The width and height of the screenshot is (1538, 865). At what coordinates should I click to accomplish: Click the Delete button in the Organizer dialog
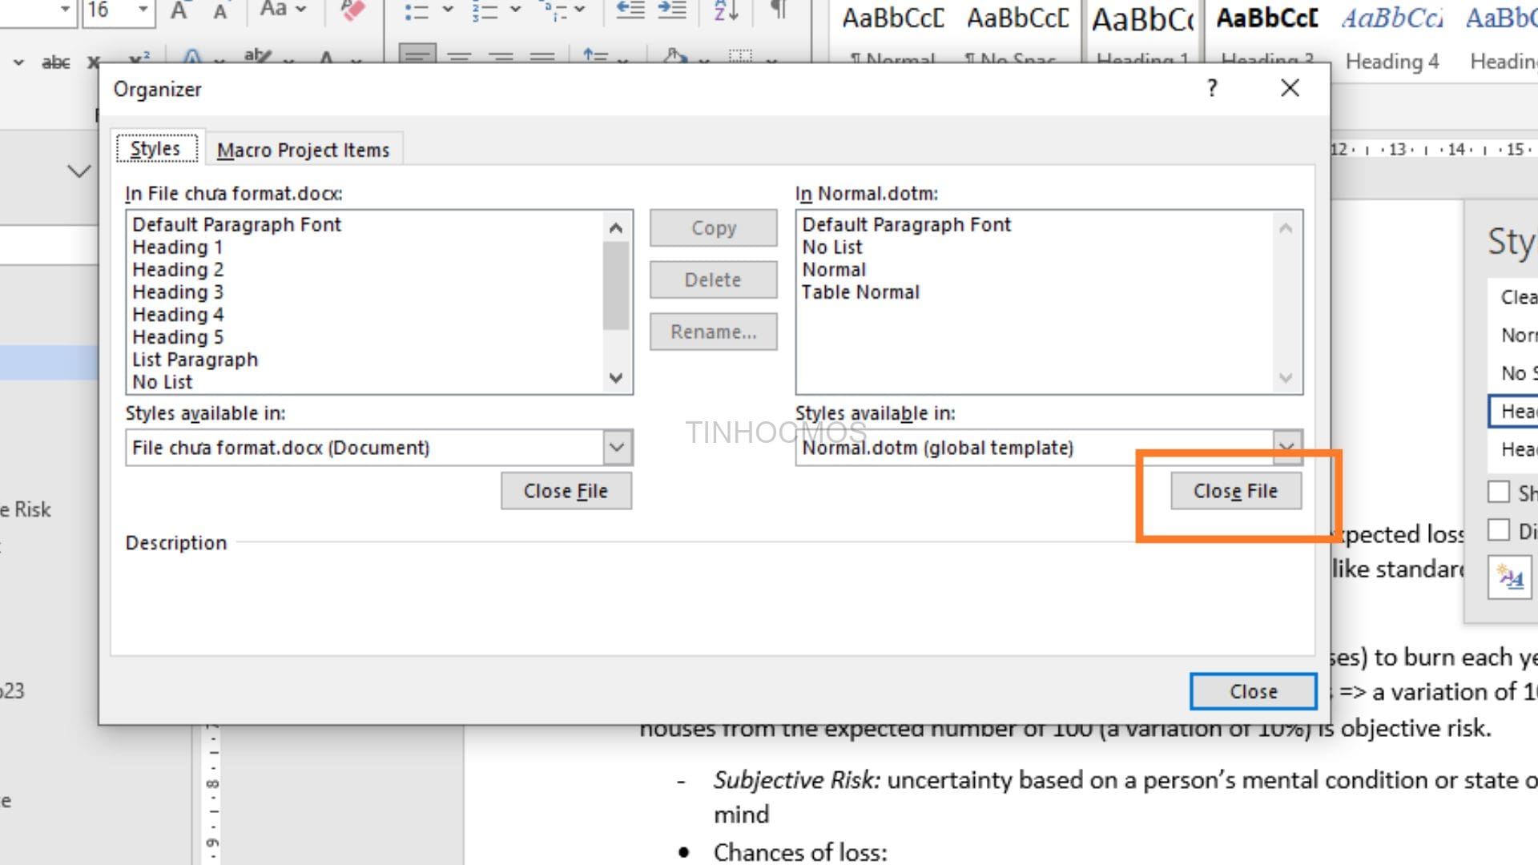[x=714, y=280]
